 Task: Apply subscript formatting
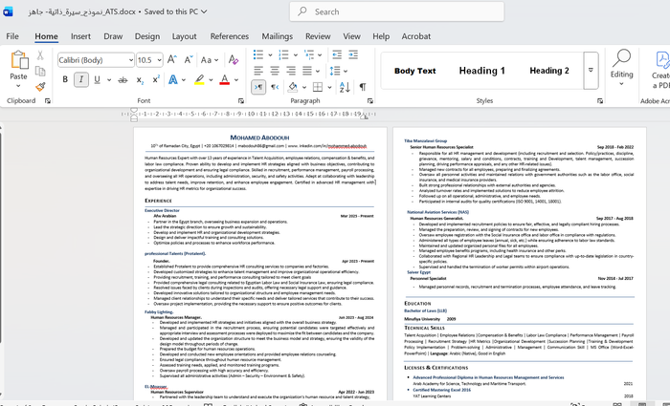click(140, 80)
